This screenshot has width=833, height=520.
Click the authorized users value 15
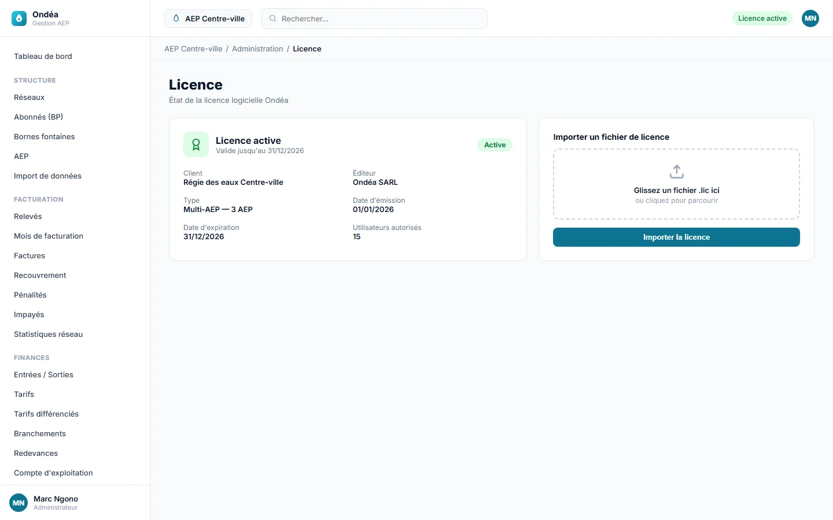(356, 237)
